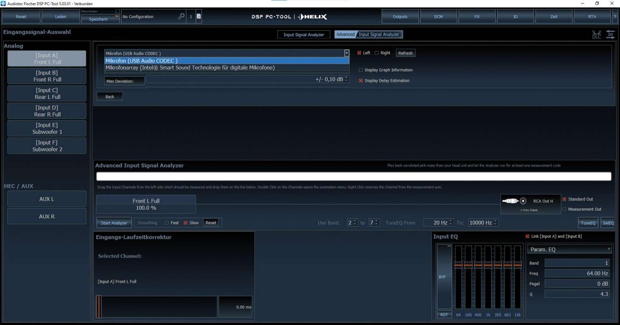
Task: Start the Analyzer
Action: [x=114, y=223]
